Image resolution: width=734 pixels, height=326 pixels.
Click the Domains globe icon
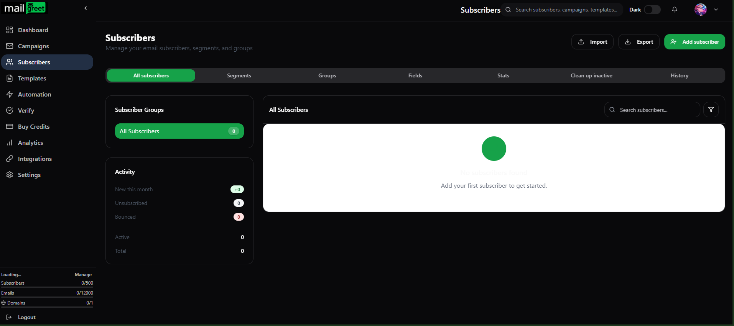pyautogui.click(x=3, y=303)
